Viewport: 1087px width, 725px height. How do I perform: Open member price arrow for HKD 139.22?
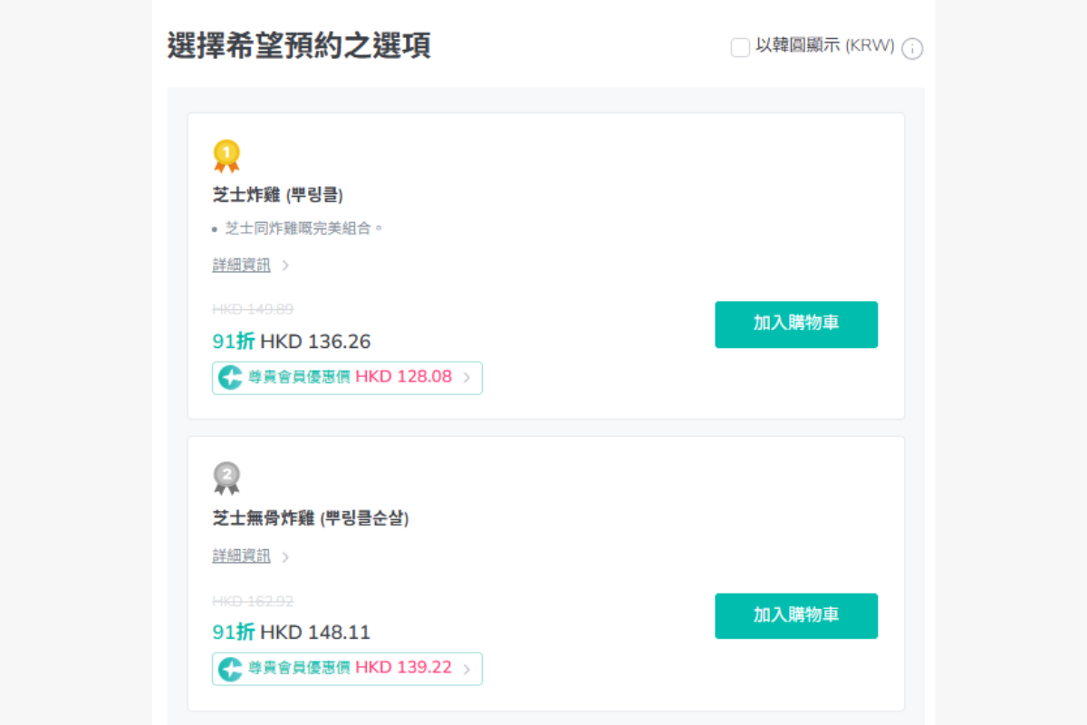(467, 670)
